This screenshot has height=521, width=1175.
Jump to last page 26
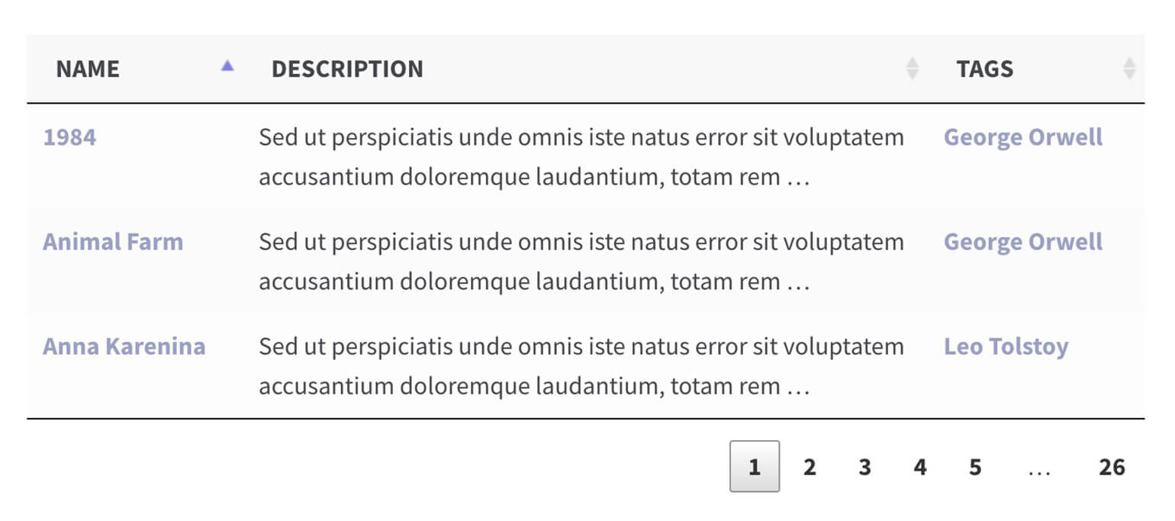tap(1112, 466)
